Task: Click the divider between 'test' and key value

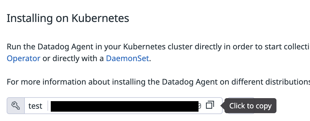Action: coord(48,106)
